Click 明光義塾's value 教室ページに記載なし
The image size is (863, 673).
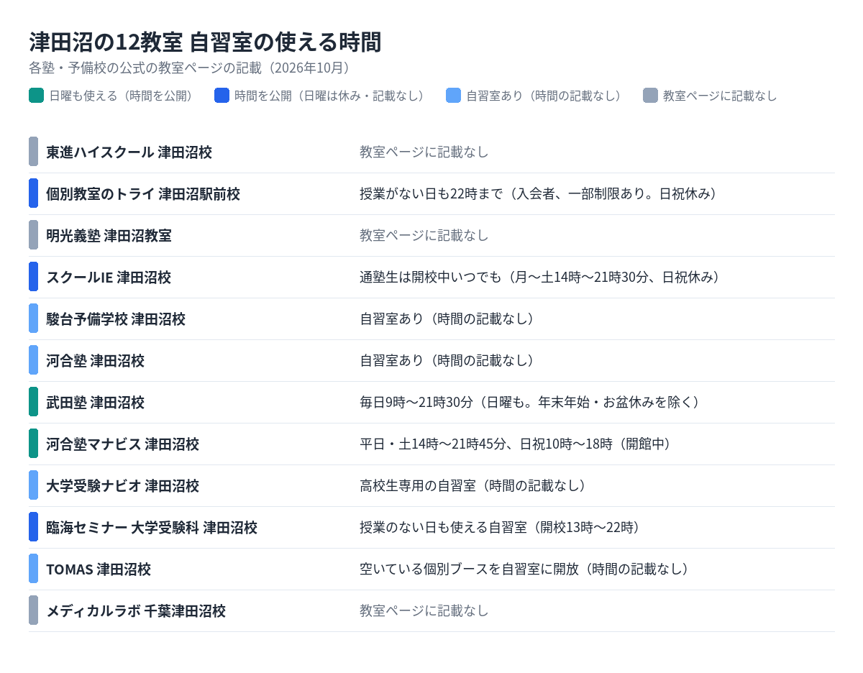click(x=424, y=235)
